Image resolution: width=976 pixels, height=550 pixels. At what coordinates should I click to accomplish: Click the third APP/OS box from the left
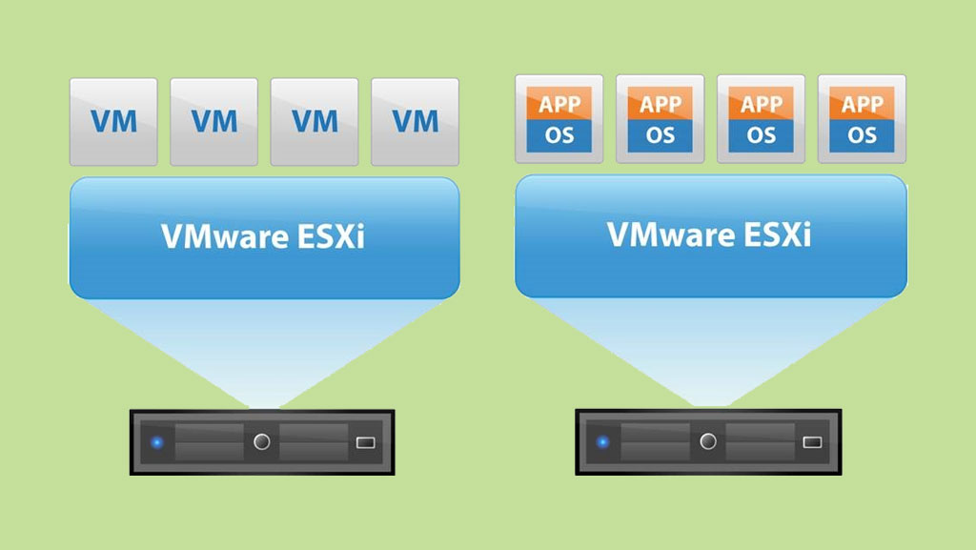pyautogui.click(x=761, y=119)
